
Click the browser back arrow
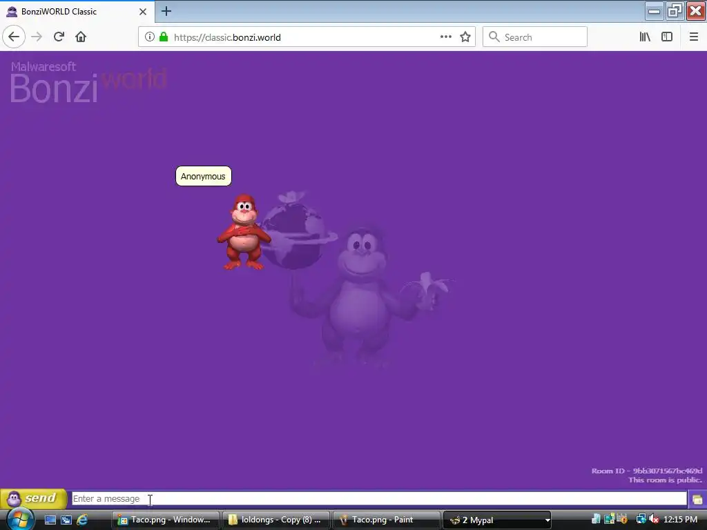[x=14, y=37]
